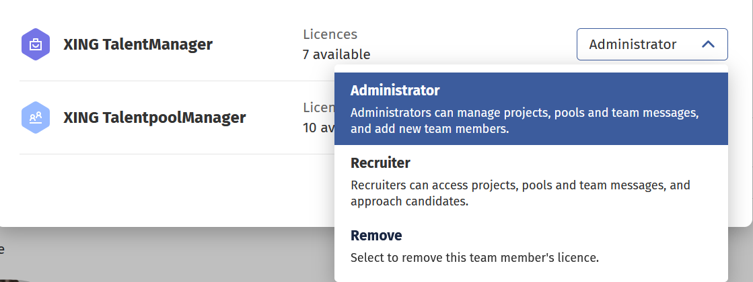Click the dimmed grey background below the dialog
The image size is (753, 282).
tap(168, 258)
